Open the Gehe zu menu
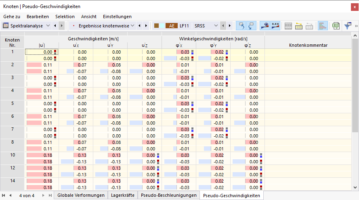This screenshot has width=359, height=200. [12, 17]
